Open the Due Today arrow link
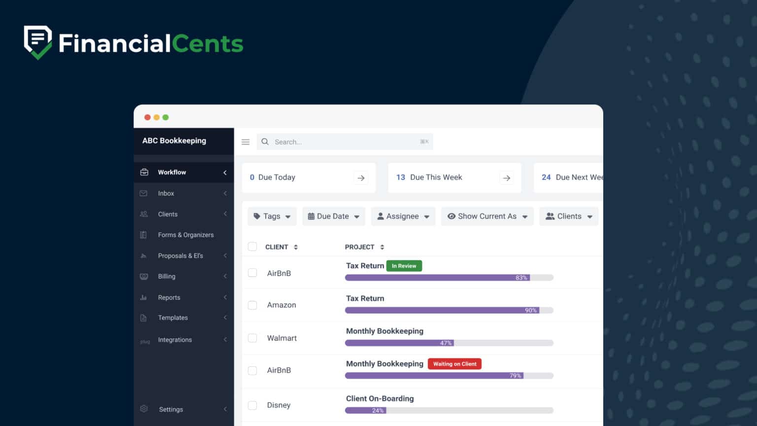Image resolution: width=757 pixels, height=426 pixels. pyautogui.click(x=361, y=177)
